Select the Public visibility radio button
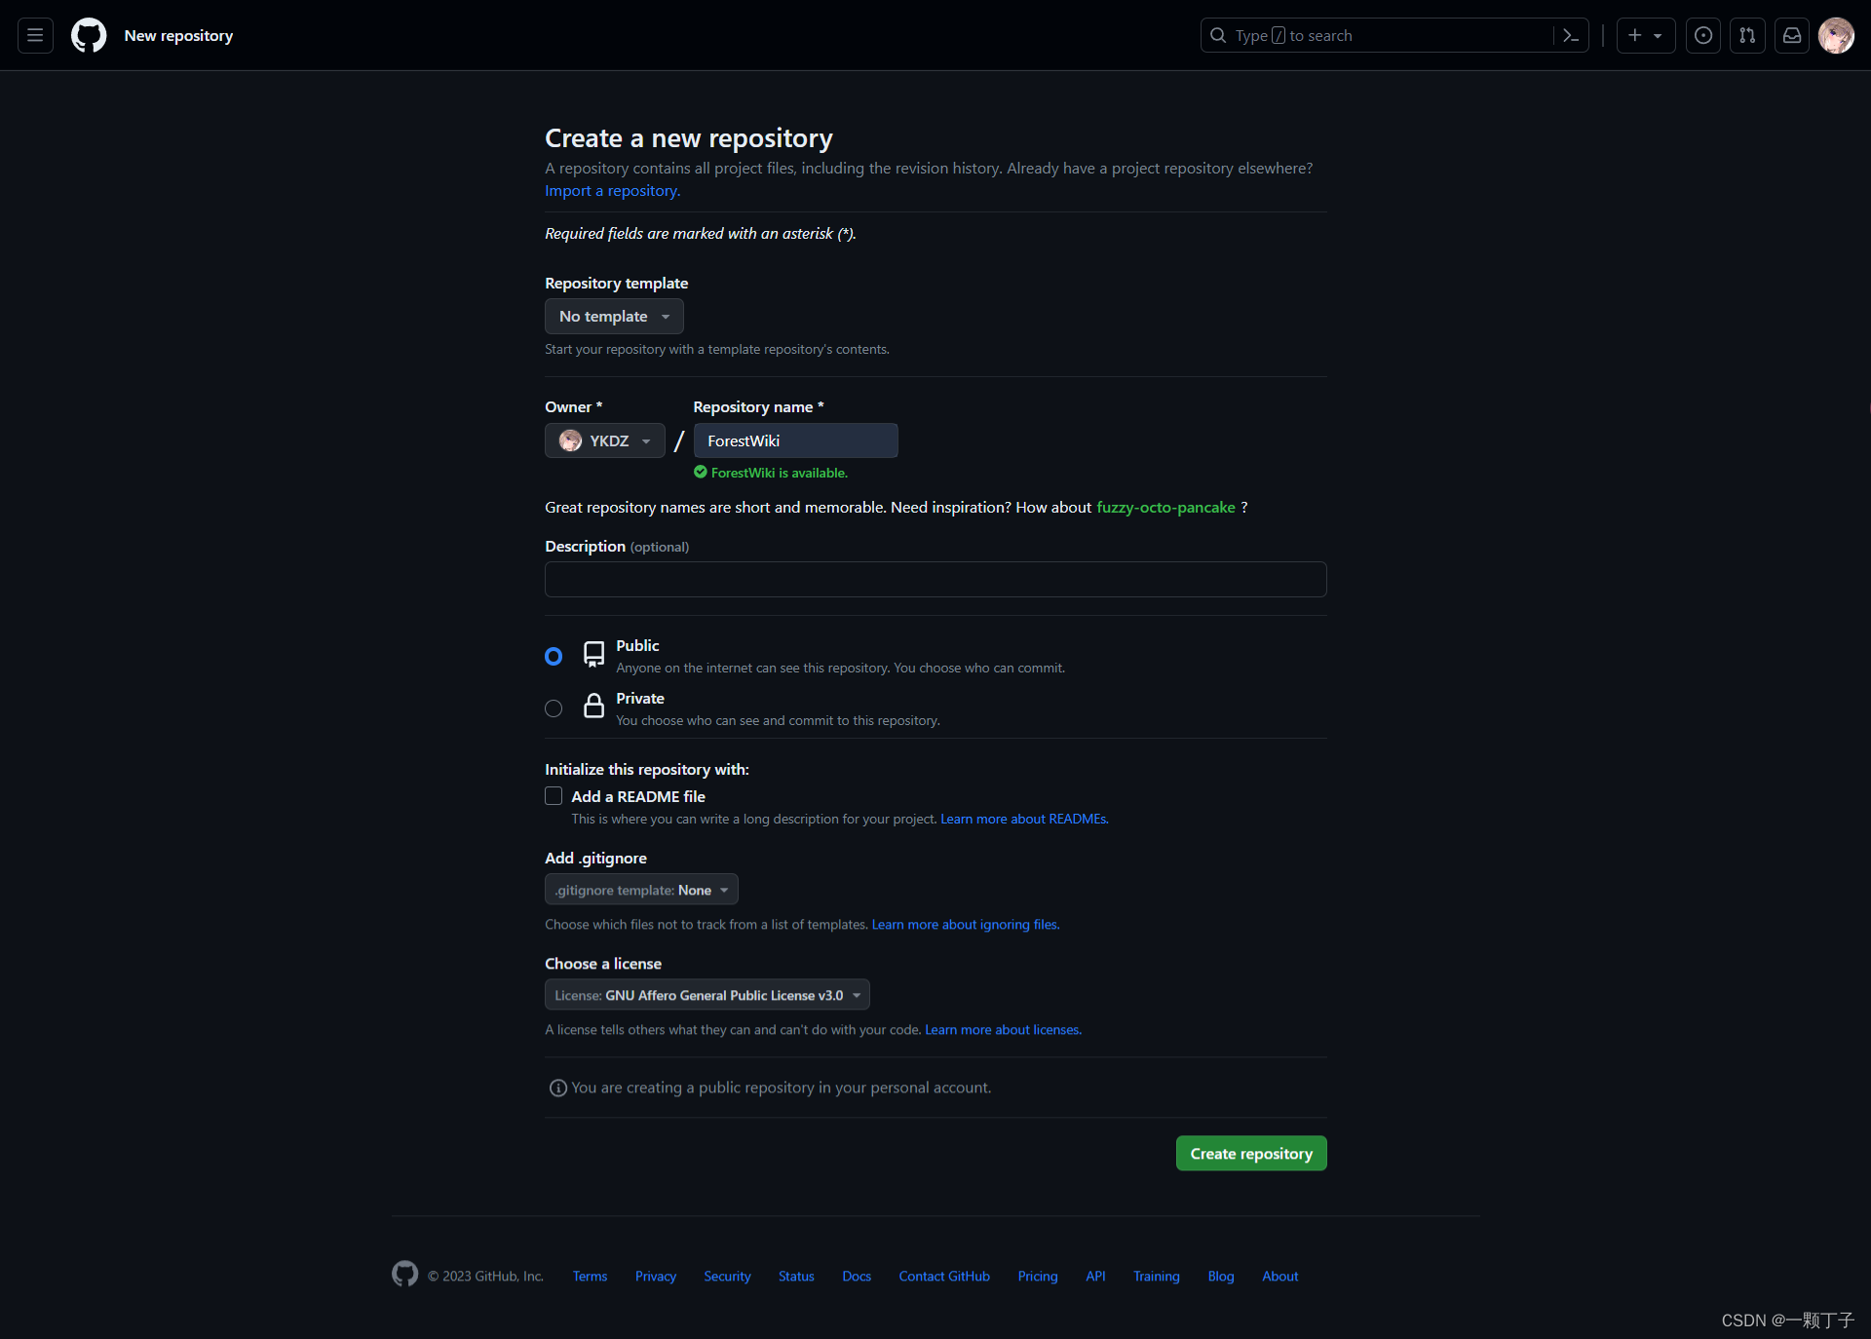Viewport: 1871px width, 1339px height. click(x=554, y=656)
